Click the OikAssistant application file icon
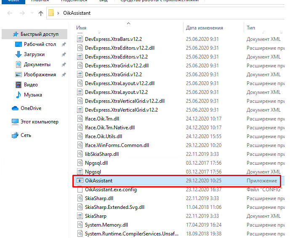The height and width of the screenshot is (238, 290). pos(80,181)
